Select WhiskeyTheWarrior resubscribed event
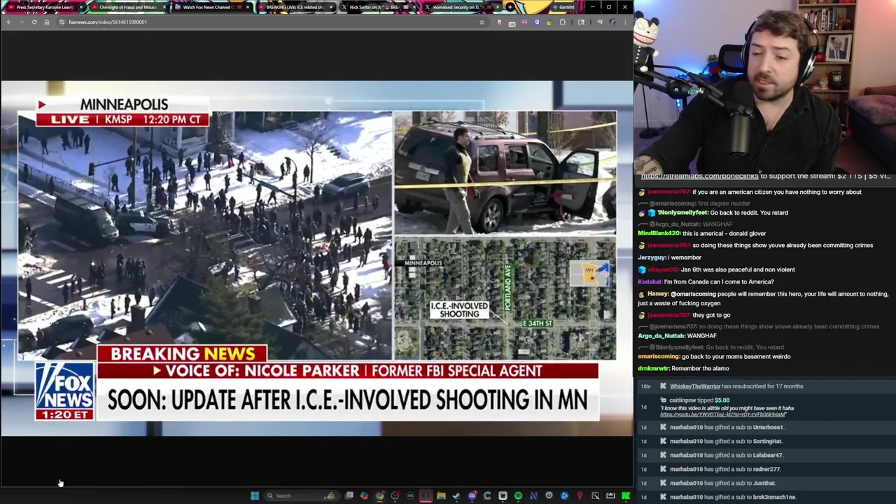Image resolution: width=896 pixels, height=504 pixels. 764,386
